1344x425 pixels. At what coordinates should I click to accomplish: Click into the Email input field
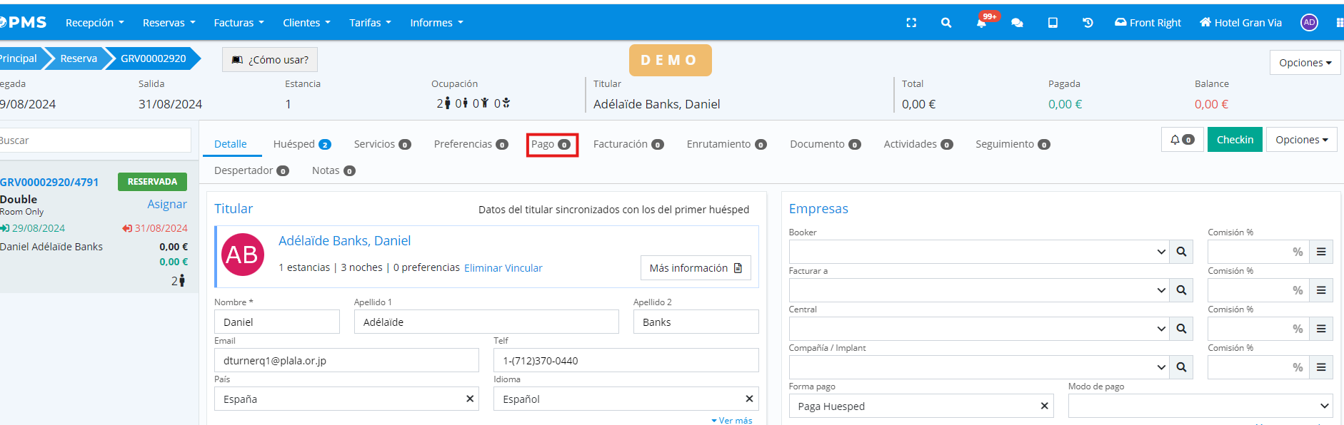(346, 360)
